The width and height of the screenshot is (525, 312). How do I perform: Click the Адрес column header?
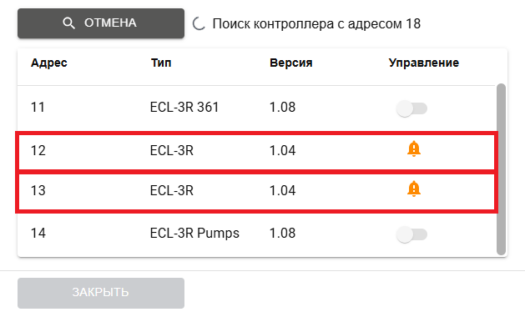(49, 63)
